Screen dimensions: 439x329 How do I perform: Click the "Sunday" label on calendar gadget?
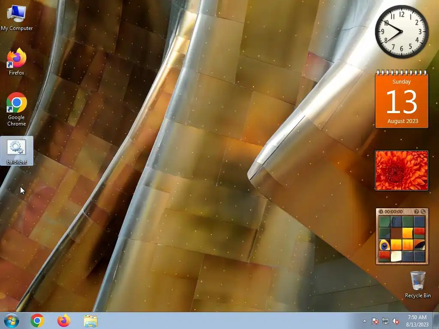(401, 82)
